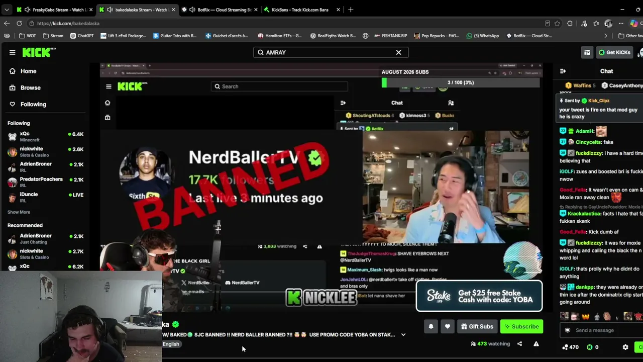Screen dimensions: 643x362
Task: Open nickwhite channel in Following list
Action: pyautogui.click(x=45, y=152)
